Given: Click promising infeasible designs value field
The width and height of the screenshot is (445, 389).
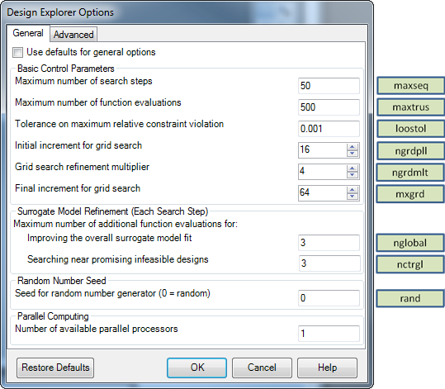Looking at the screenshot, I should [x=329, y=263].
